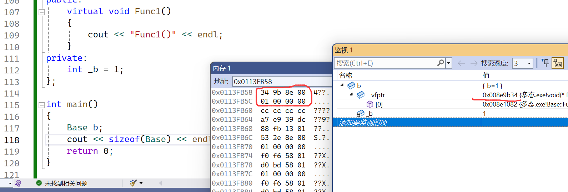Screen dimensions: 568x192
Task: Click line number 115 in the gutter
Action: (12, 105)
